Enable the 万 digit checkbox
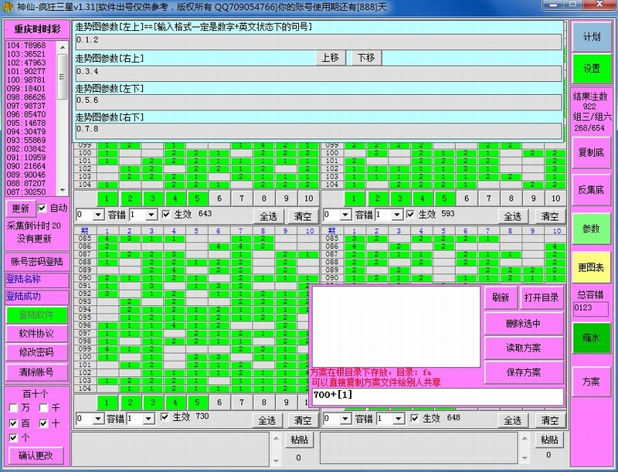Image resolution: width=618 pixels, height=472 pixels. (14, 407)
